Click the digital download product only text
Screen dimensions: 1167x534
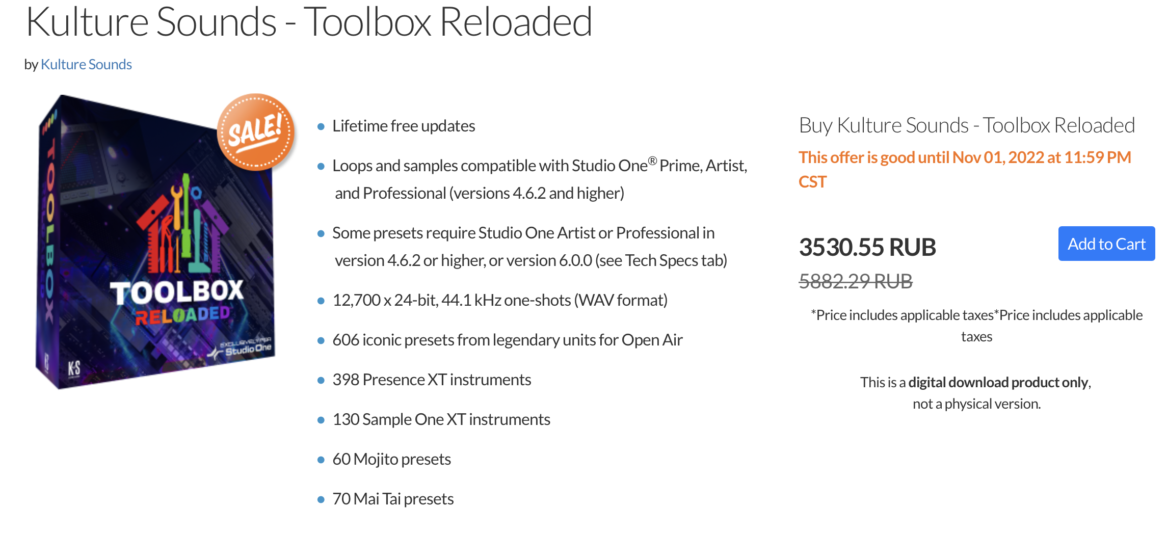click(999, 382)
